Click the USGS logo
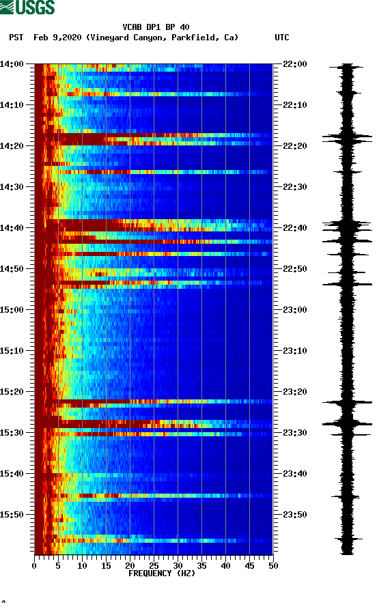The width and height of the screenshot is (377, 609). point(27,8)
